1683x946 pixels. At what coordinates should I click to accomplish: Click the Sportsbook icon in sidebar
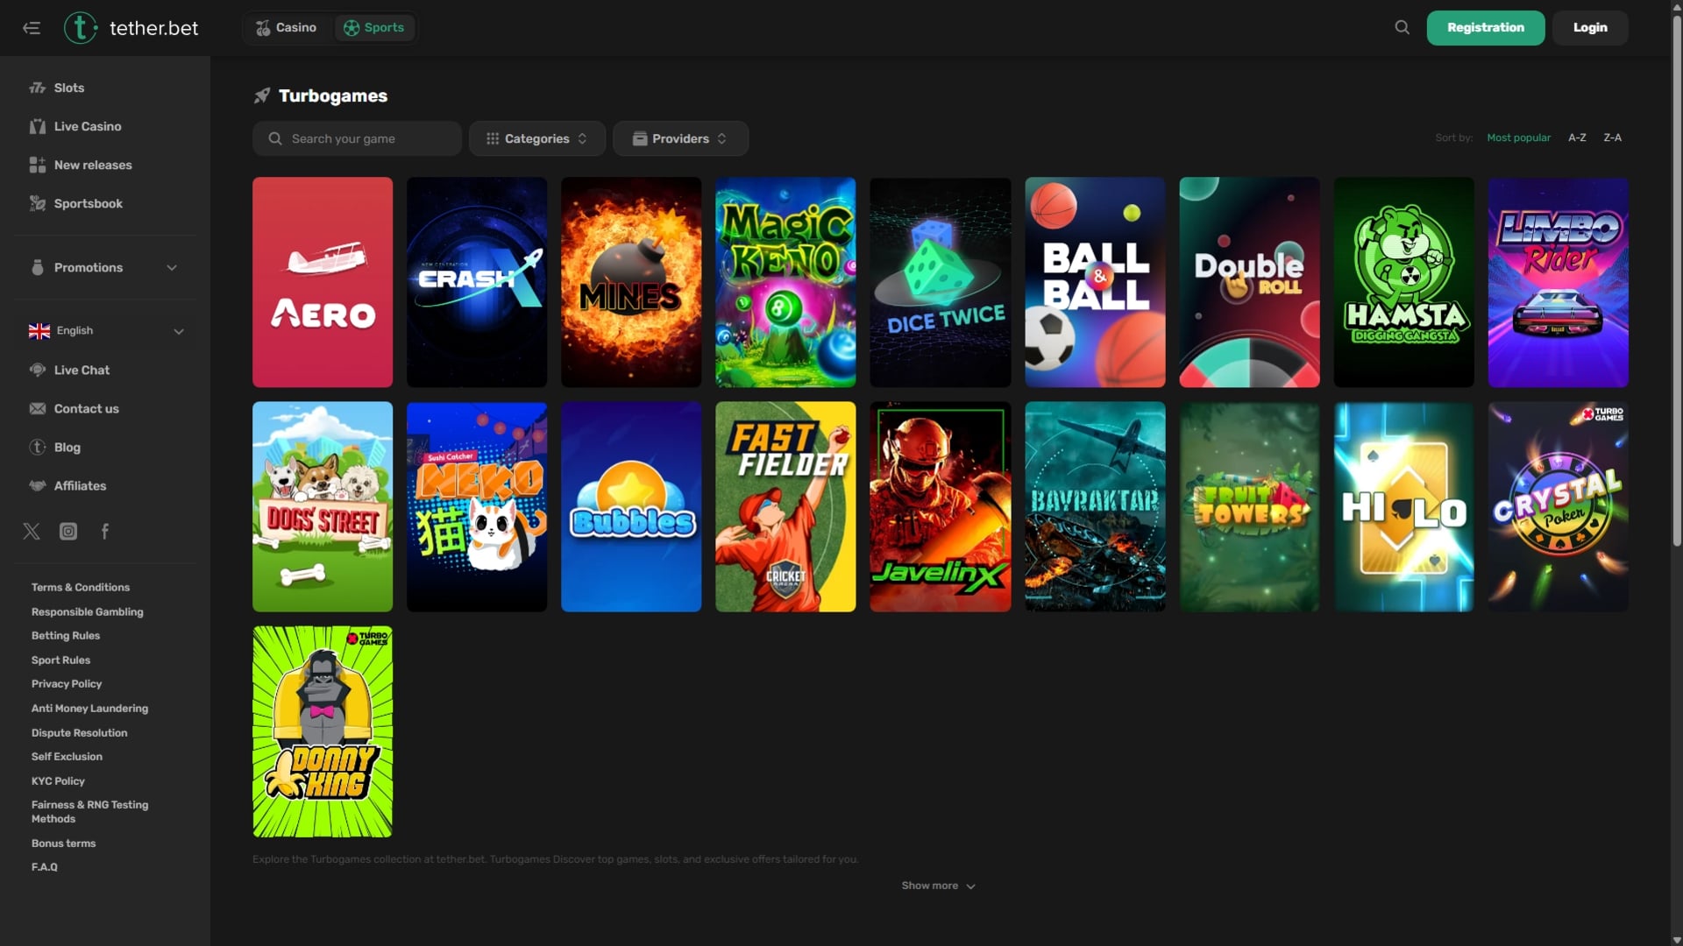coord(38,203)
